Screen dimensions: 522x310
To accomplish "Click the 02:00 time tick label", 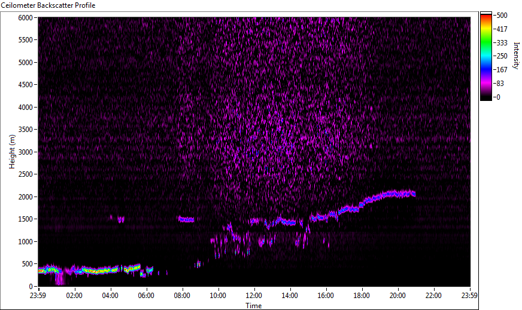I will point(74,296).
